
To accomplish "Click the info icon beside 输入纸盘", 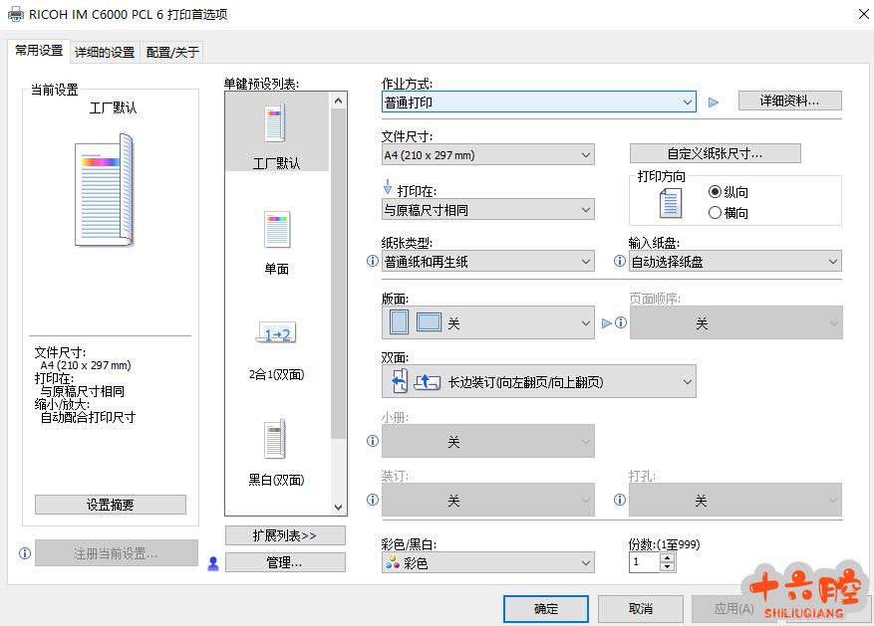I will (x=620, y=262).
